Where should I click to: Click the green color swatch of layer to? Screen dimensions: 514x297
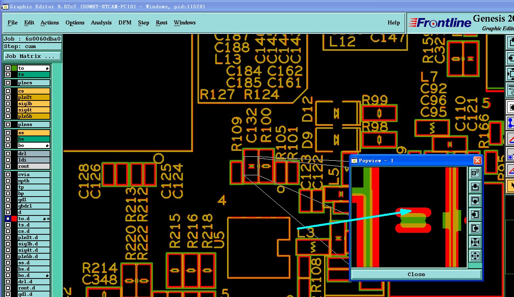pyautogui.click(x=14, y=68)
